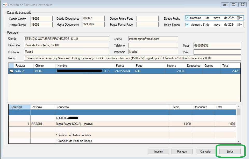Toggle the Desde Fecha checkbox
249x159 pixels.
(187, 18)
